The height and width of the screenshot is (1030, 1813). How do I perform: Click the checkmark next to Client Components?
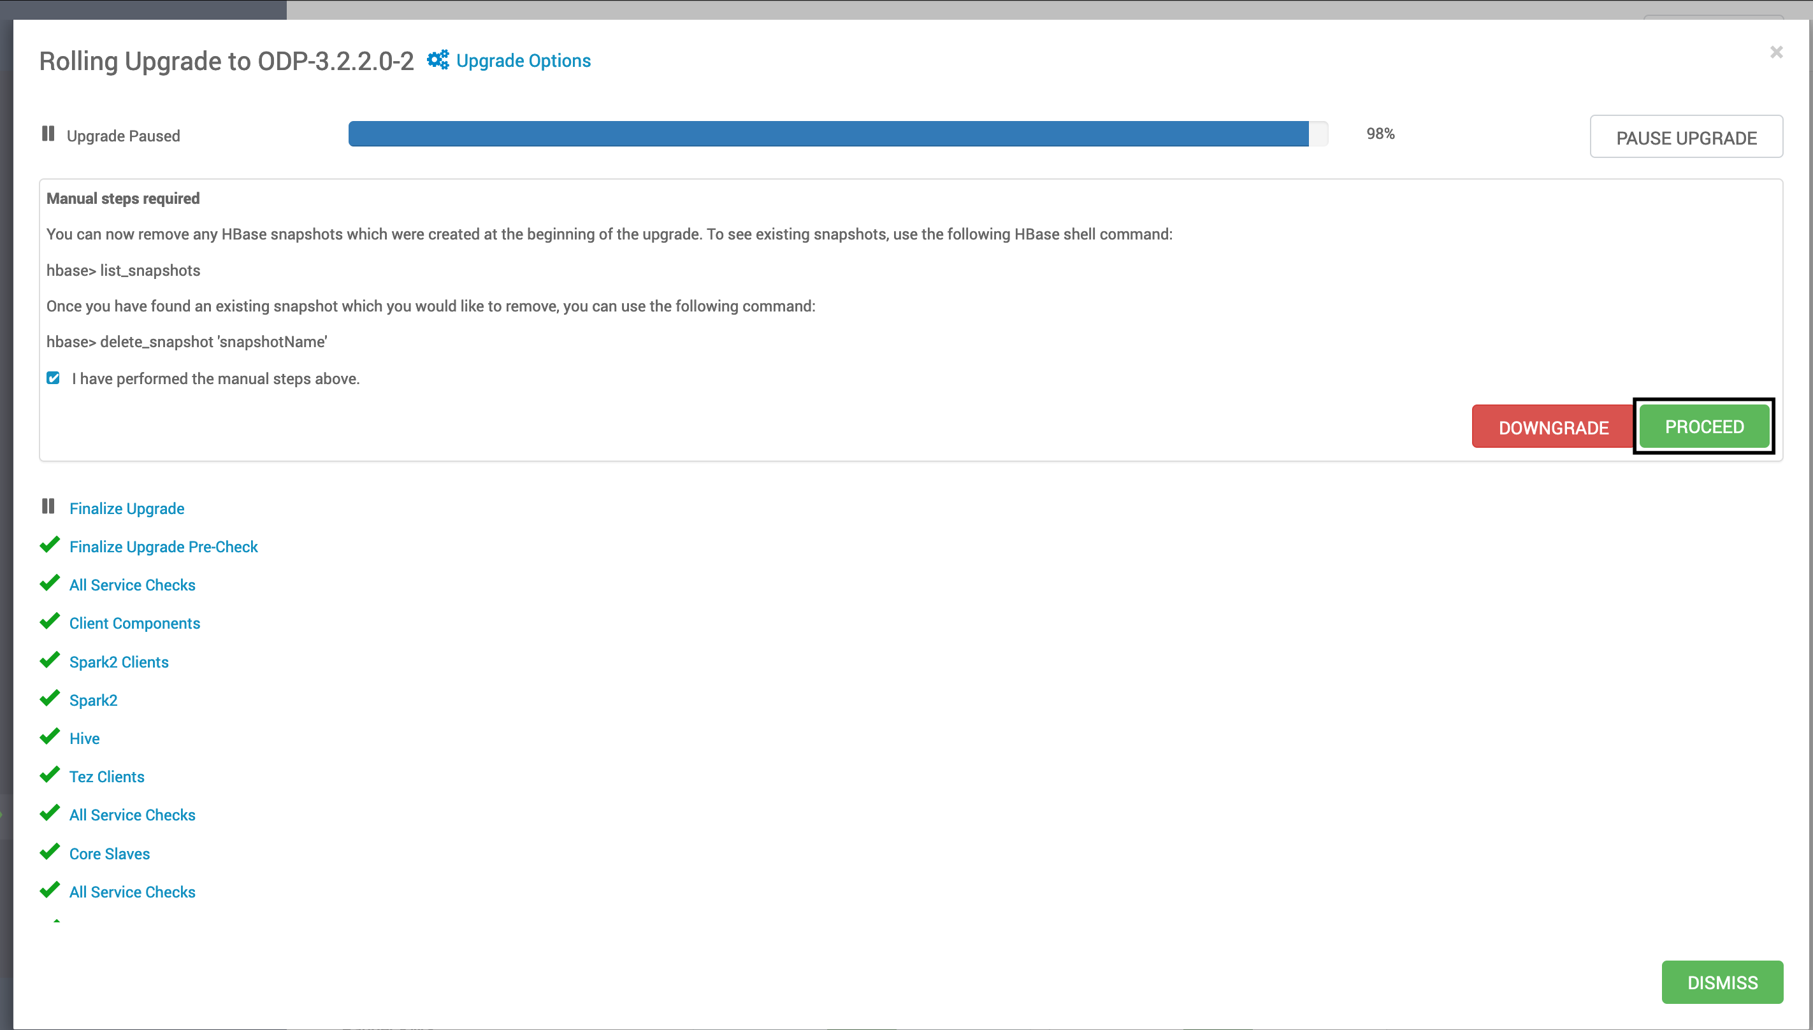point(50,621)
